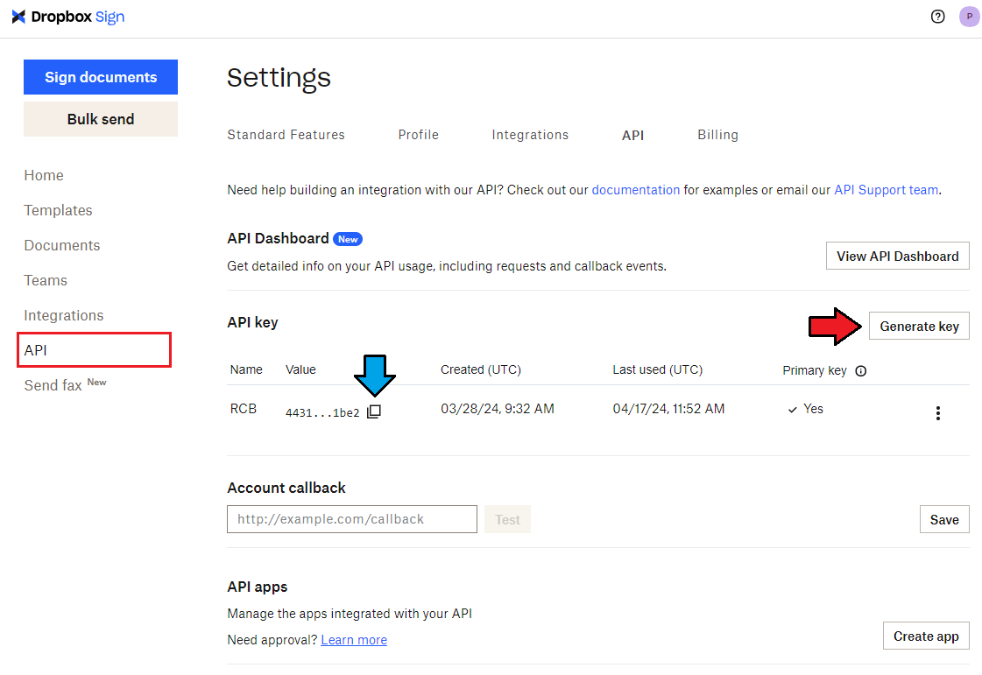982x675 pixels.
Task: Click the Created (UTC) column header
Action: (x=480, y=370)
